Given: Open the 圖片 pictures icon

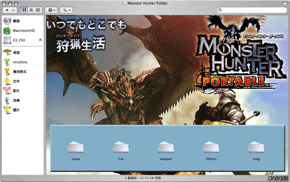Looking at the screenshot, I should click(7, 110).
